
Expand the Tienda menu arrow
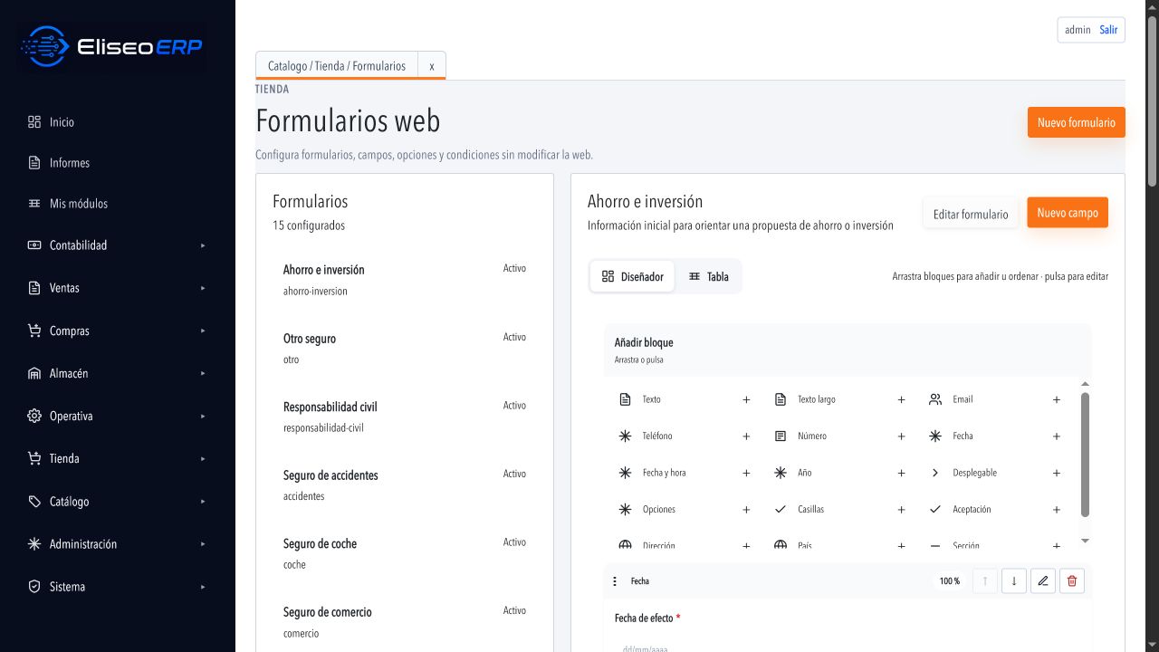point(203,458)
